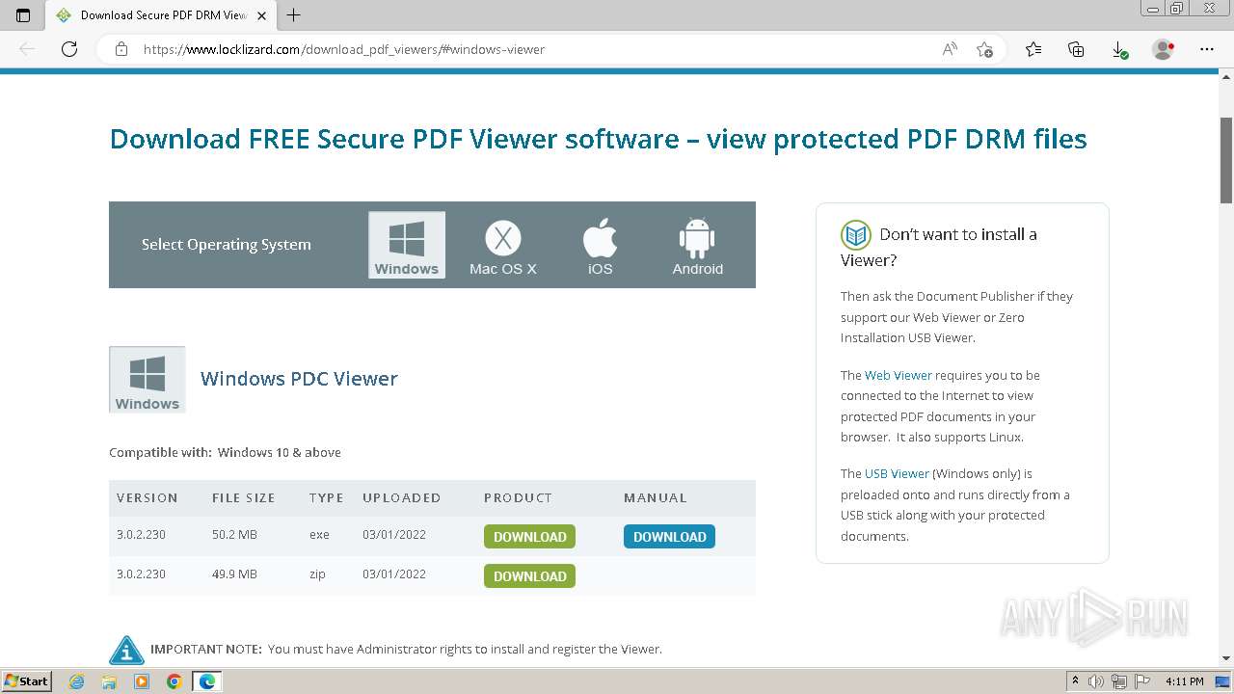
Task: Select Android operating system icon
Action: (697, 247)
